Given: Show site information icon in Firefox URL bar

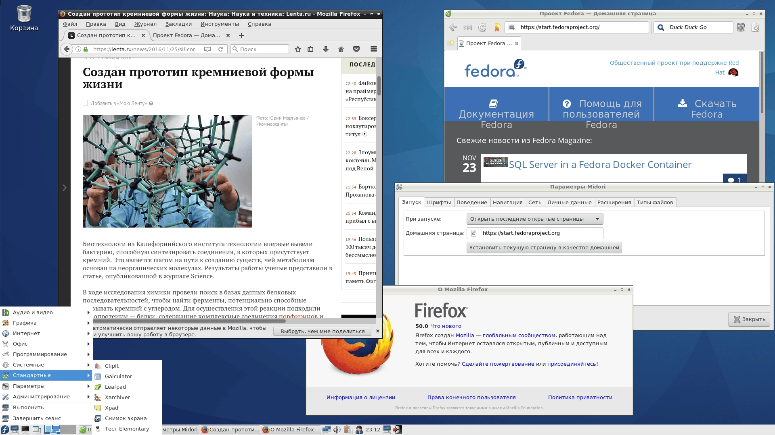Looking at the screenshot, I should point(78,49).
